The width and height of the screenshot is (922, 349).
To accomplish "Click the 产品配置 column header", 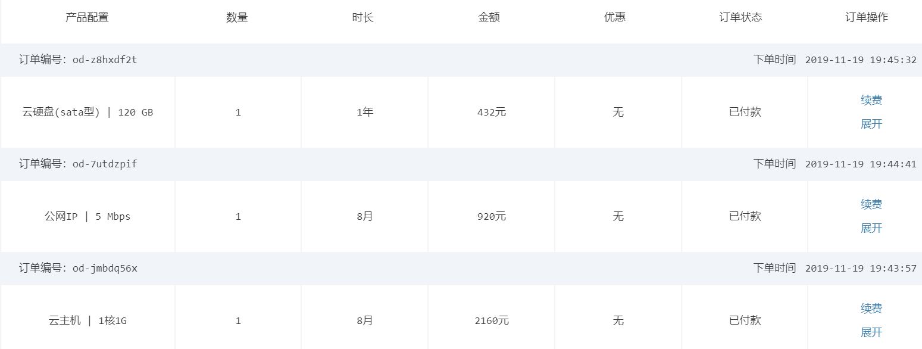I will [x=87, y=17].
